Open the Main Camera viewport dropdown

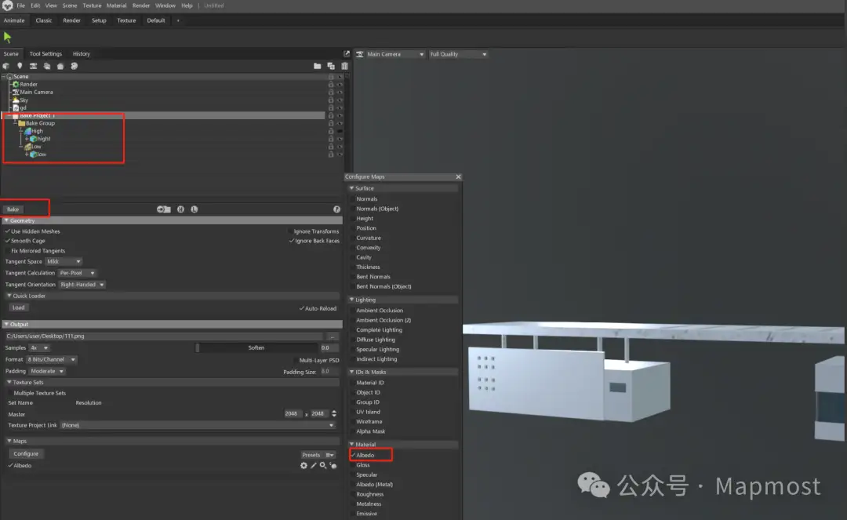(x=395, y=54)
